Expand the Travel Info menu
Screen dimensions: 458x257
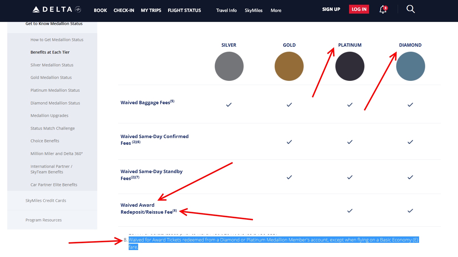click(x=226, y=10)
